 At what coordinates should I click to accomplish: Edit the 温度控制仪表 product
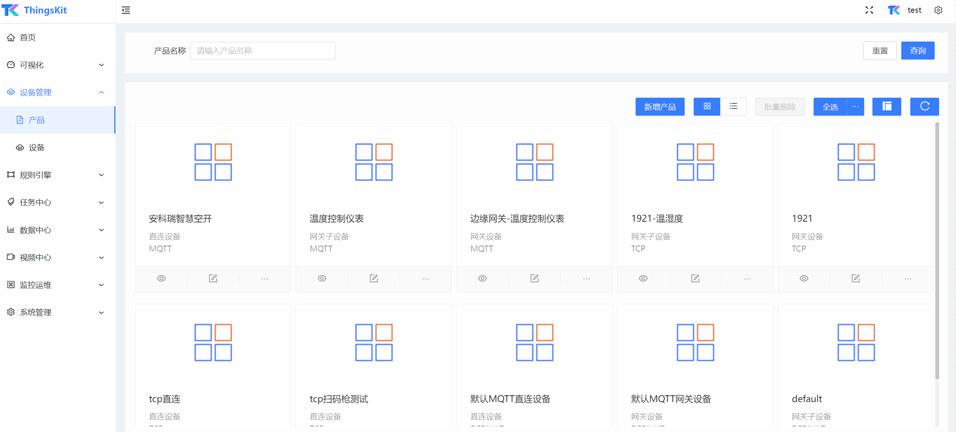[x=374, y=279]
